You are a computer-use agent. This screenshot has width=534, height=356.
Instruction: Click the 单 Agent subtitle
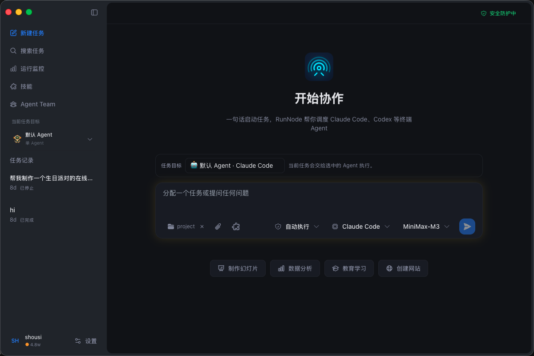point(34,143)
